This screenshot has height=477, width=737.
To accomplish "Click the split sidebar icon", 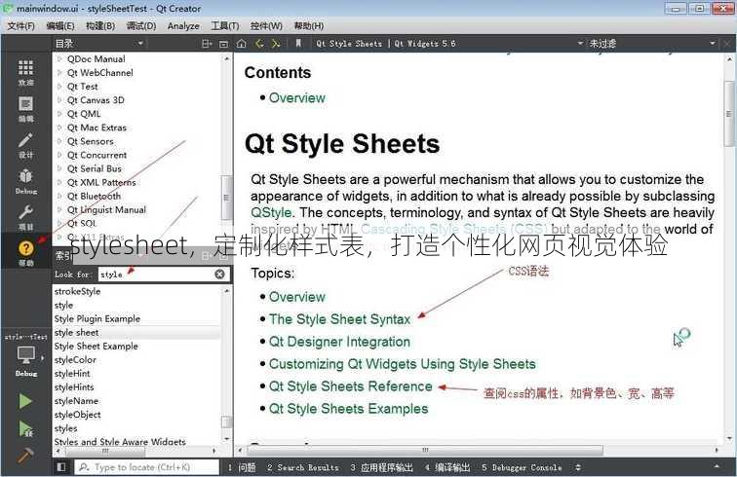I will [207, 44].
